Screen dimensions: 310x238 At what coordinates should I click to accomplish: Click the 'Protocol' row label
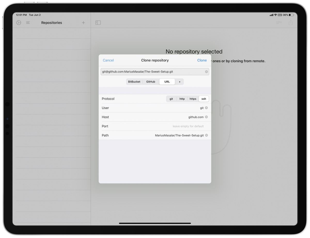tap(108, 99)
